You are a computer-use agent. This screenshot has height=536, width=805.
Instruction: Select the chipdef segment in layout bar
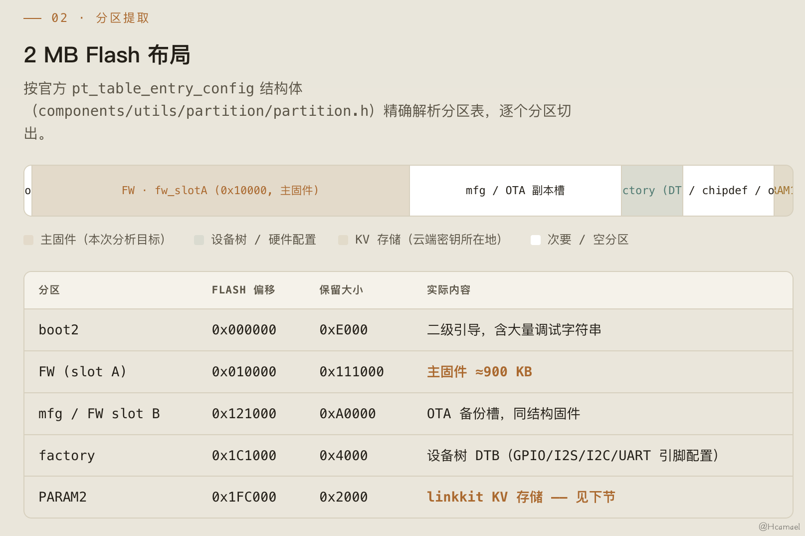(728, 191)
